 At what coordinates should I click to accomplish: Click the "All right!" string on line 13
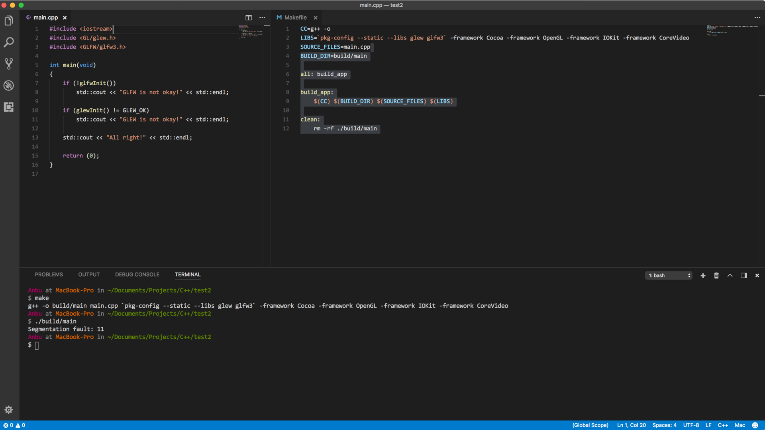(126, 137)
